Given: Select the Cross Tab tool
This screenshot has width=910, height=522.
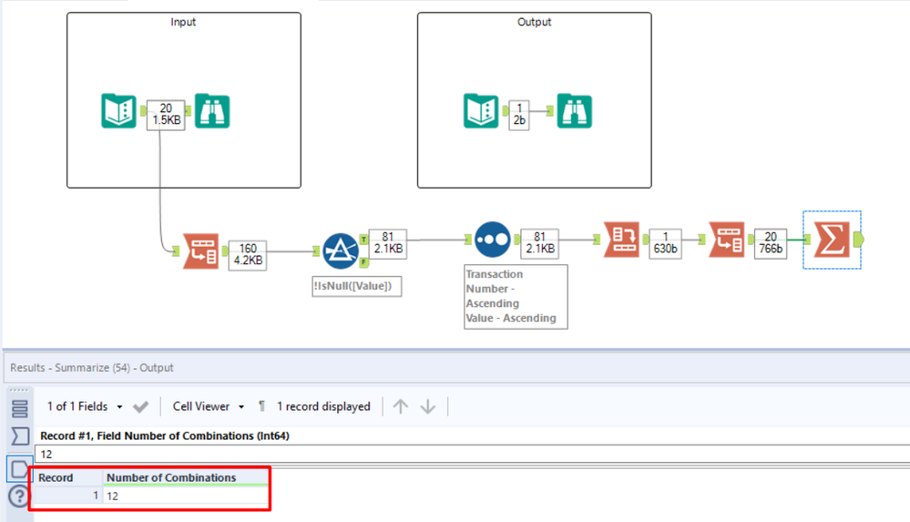Looking at the screenshot, I should tap(621, 240).
